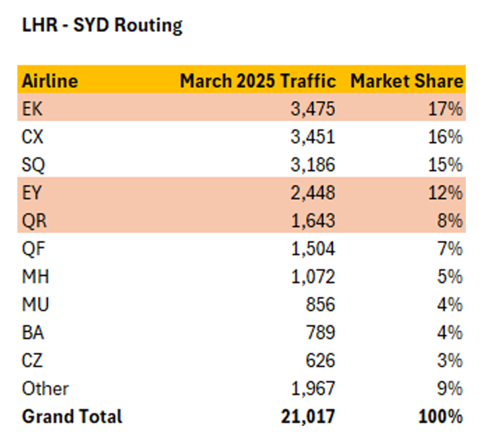This screenshot has height=440, width=487.
Task: Click the Market Share column header
Action: (x=406, y=81)
